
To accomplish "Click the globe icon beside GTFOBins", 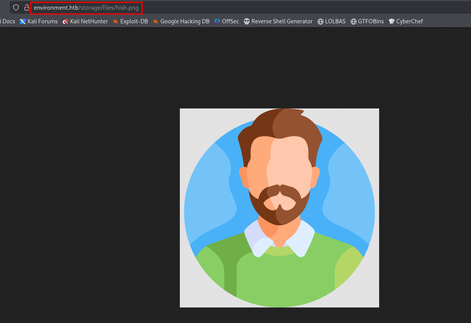I will pyautogui.click(x=353, y=21).
